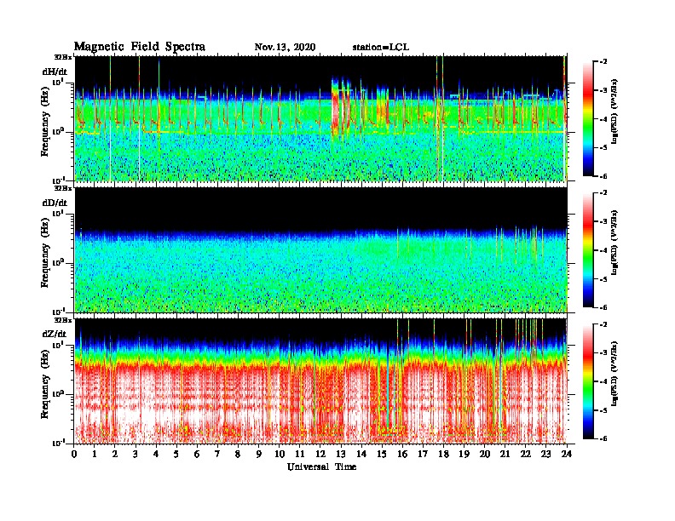
Task: Click hour 12 on the Universal Time axis
Action: pos(320,455)
